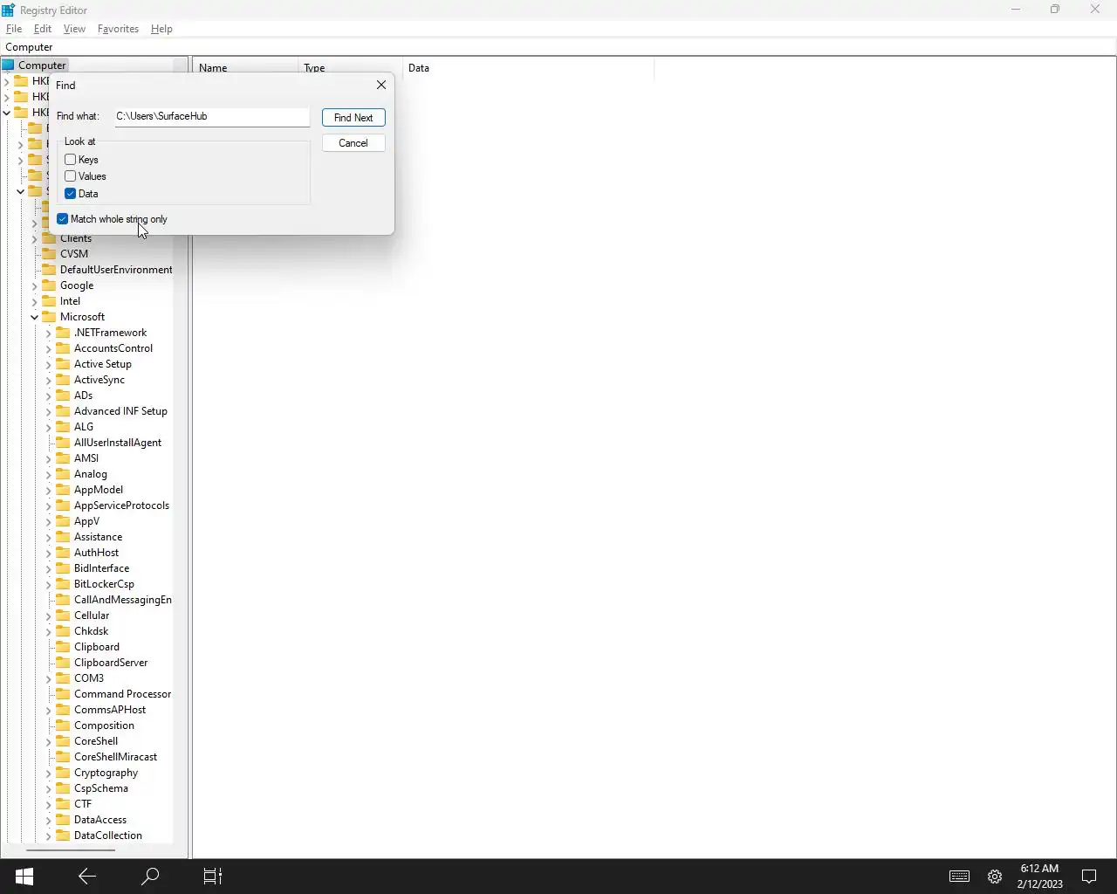
Task: Click the ActiveSync folder icon
Action: 63,380
